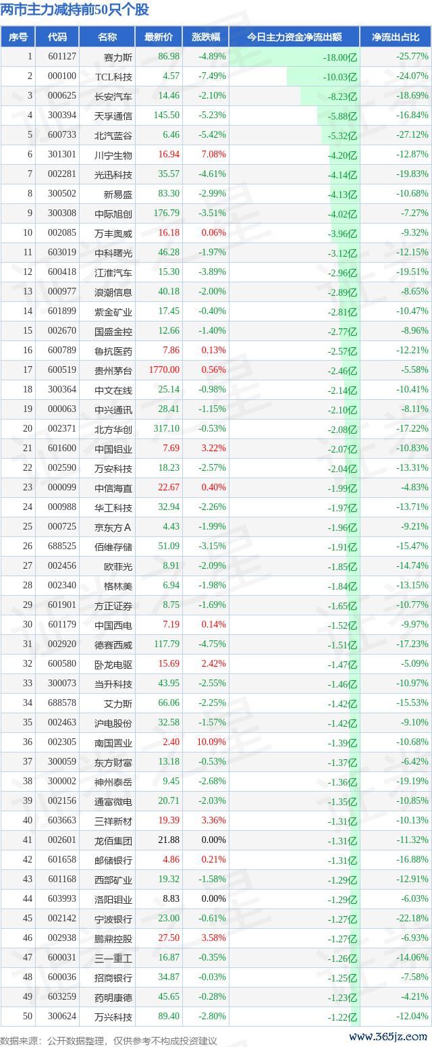The width and height of the screenshot is (432, 1047).
Task: Click stock name 龙佰集团
Action: tap(113, 840)
